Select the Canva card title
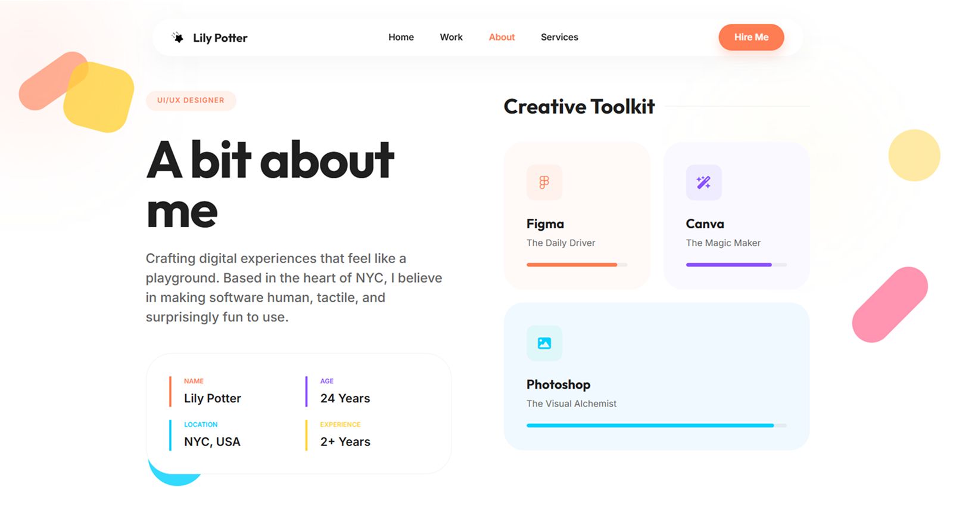Image resolution: width=953 pixels, height=505 pixels. [705, 224]
